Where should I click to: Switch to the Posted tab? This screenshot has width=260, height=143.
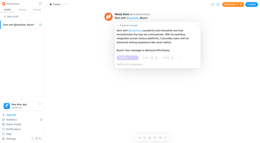click(37, 10)
